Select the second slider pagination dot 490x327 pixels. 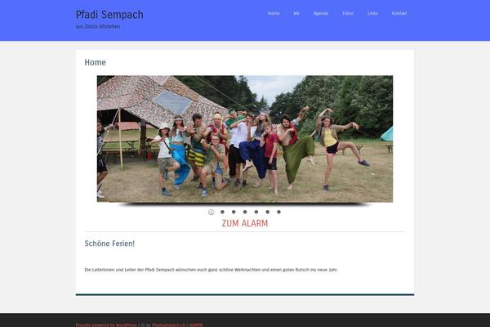[222, 213]
